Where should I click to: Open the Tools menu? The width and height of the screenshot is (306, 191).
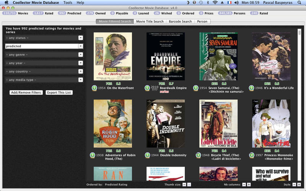[68, 3]
